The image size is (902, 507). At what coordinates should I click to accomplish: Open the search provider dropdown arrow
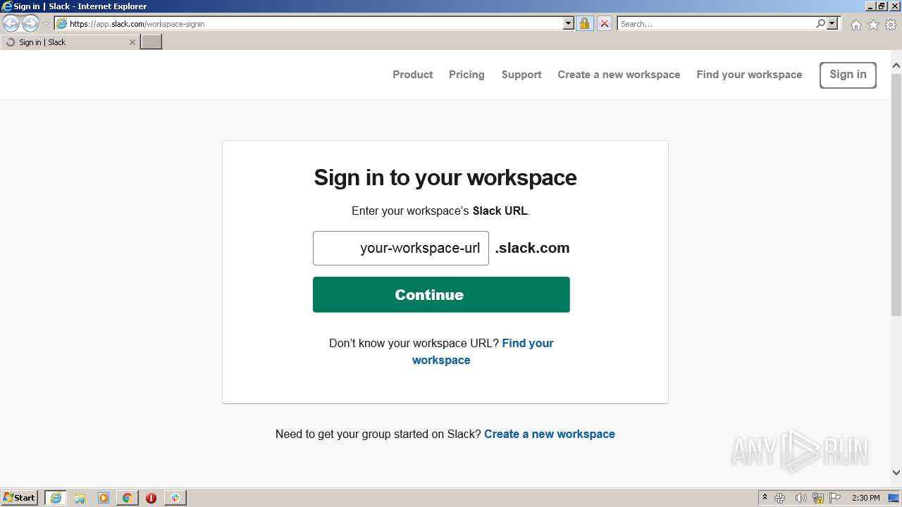(x=832, y=23)
